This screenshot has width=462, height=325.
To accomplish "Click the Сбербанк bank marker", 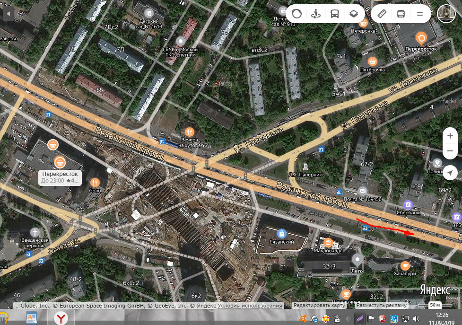I will (x=408, y=204).
